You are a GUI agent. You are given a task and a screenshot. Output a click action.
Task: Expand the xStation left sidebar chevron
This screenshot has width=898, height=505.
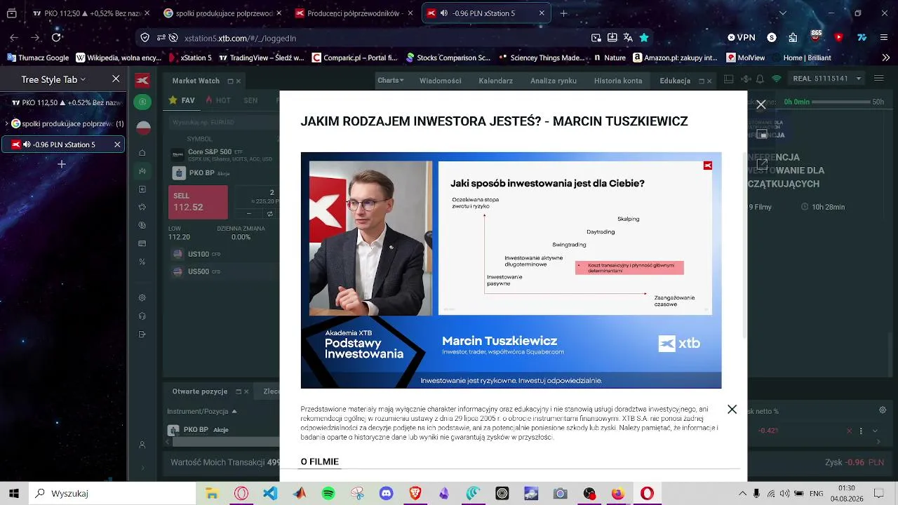(142, 468)
